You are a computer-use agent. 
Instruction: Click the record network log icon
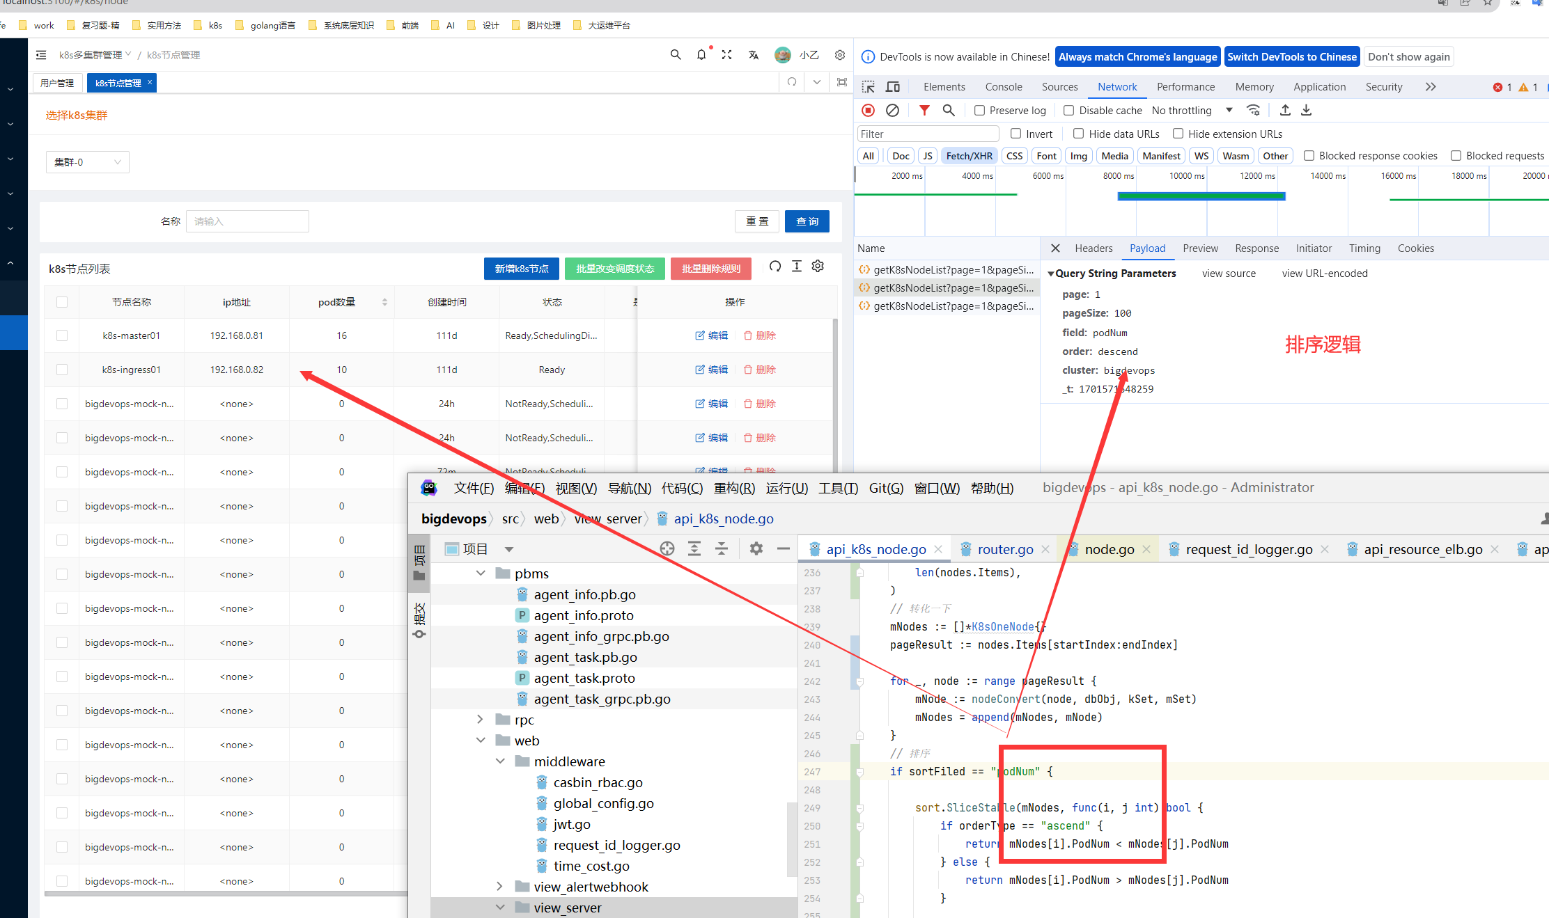[x=868, y=110]
